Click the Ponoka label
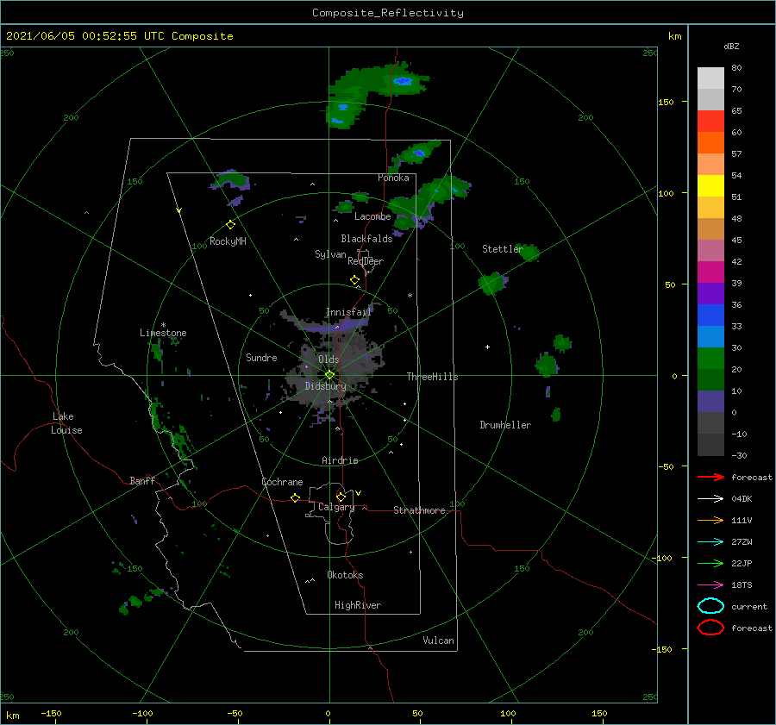The image size is (776, 725). (x=393, y=178)
